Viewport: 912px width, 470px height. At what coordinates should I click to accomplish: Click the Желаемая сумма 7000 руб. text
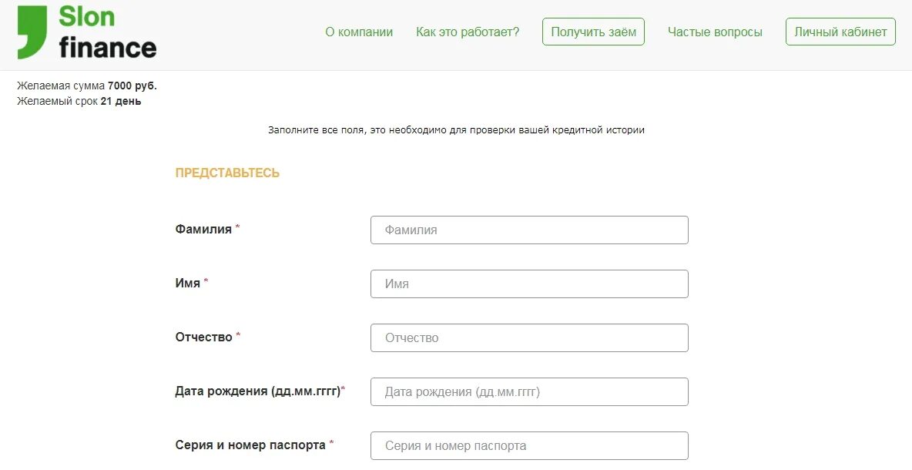87,86
